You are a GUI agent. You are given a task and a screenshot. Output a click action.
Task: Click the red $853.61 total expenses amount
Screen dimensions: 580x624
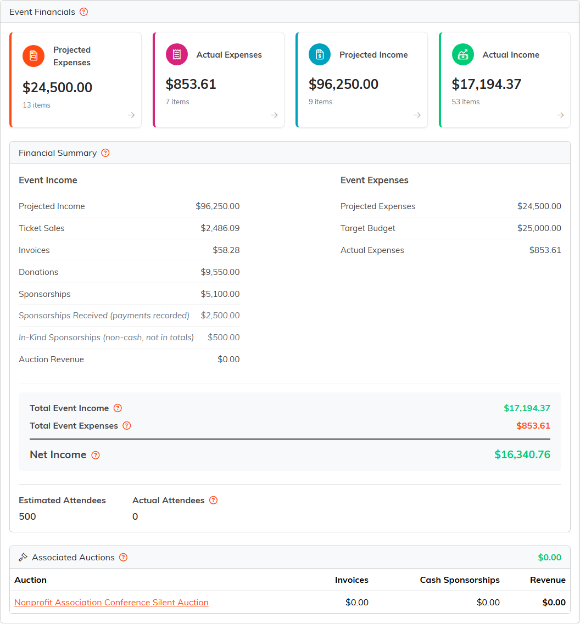(533, 426)
